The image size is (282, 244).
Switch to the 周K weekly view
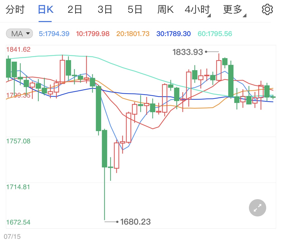pyautogui.click(x=165, y=9)
